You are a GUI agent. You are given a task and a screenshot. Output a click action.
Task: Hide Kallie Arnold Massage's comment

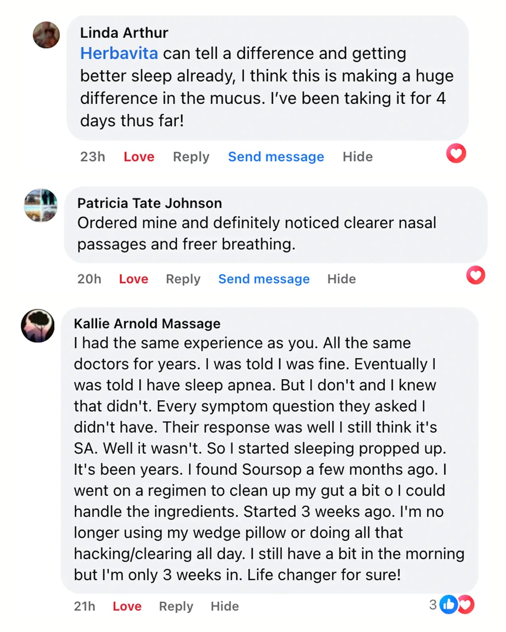pyautogui.click(x=225, y=606)
